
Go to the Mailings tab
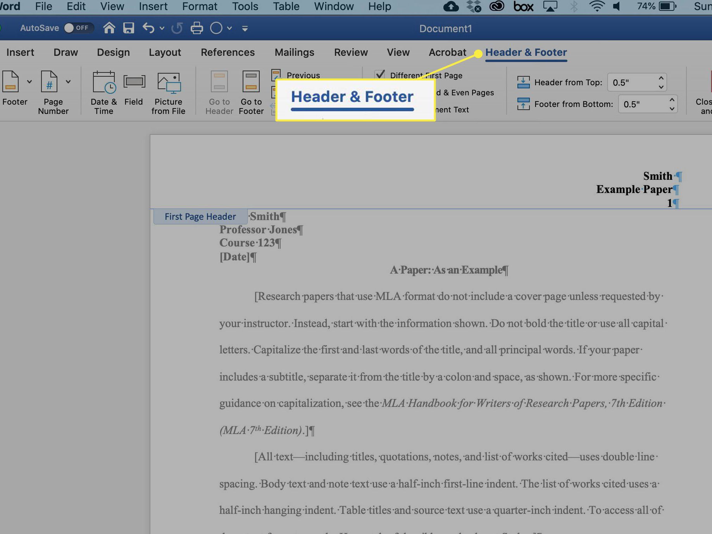pos(295,52)
